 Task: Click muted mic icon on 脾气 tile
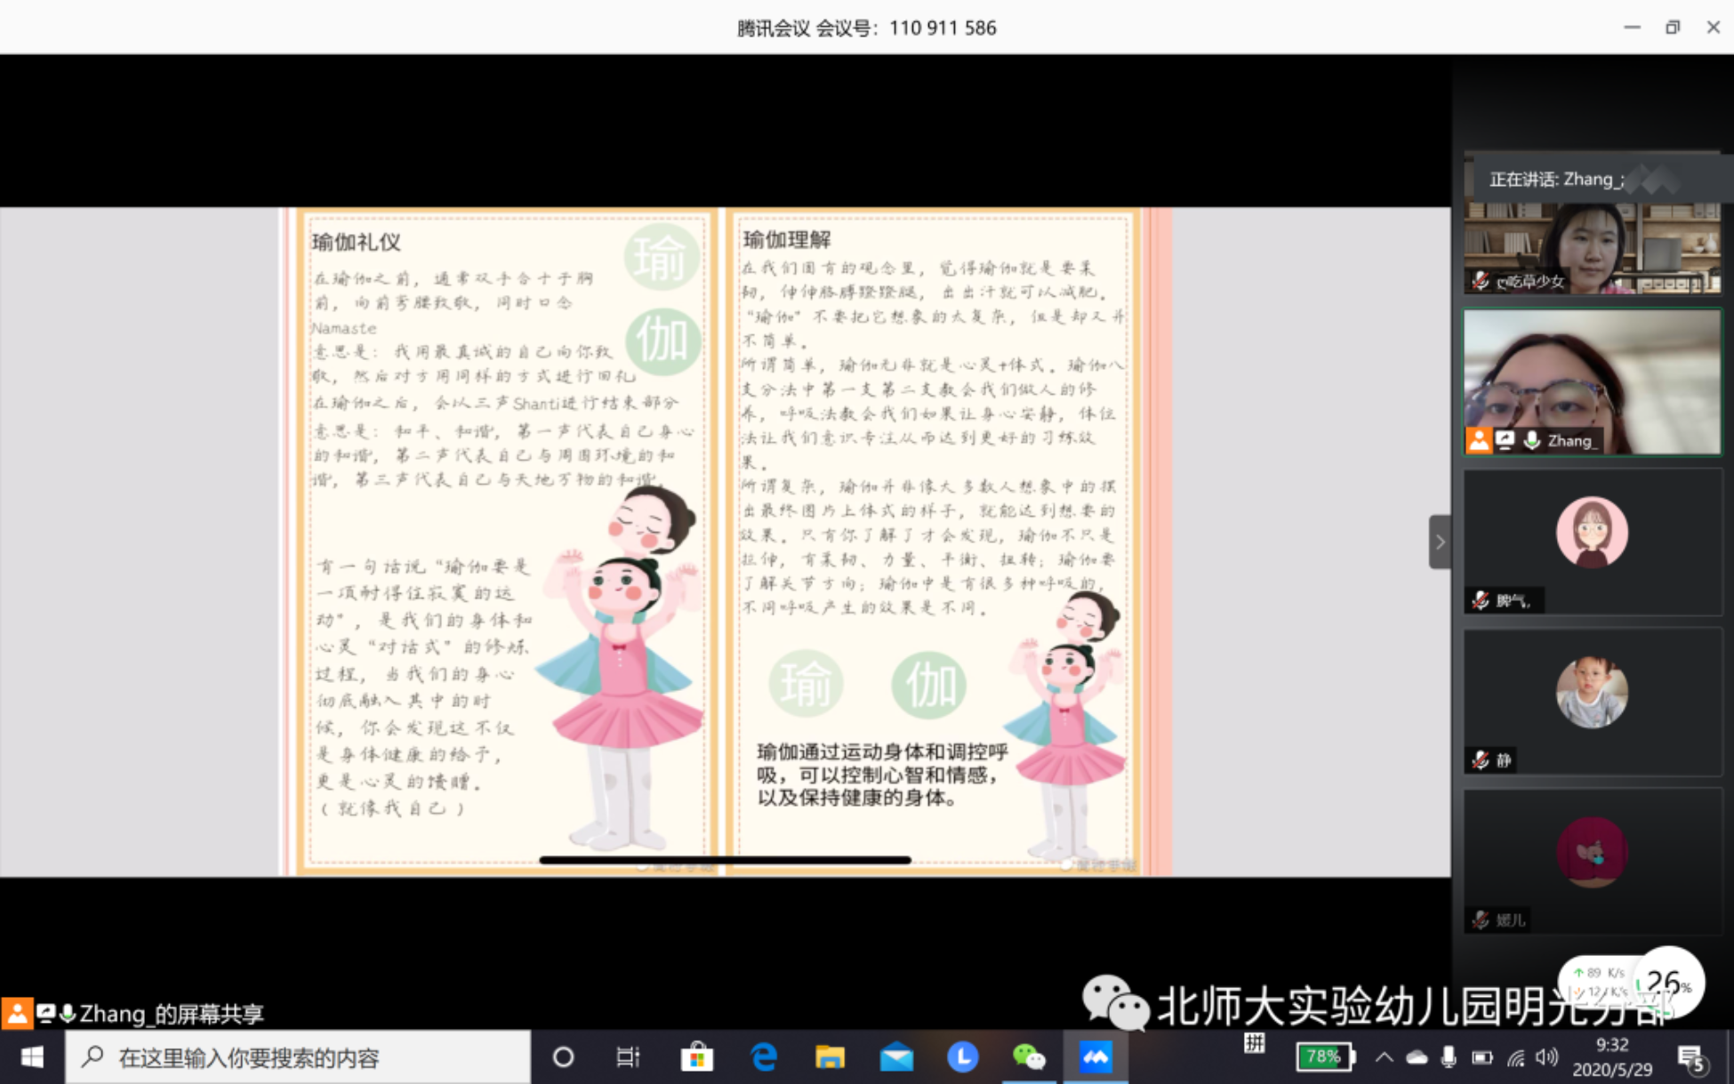click(1480, 600)
